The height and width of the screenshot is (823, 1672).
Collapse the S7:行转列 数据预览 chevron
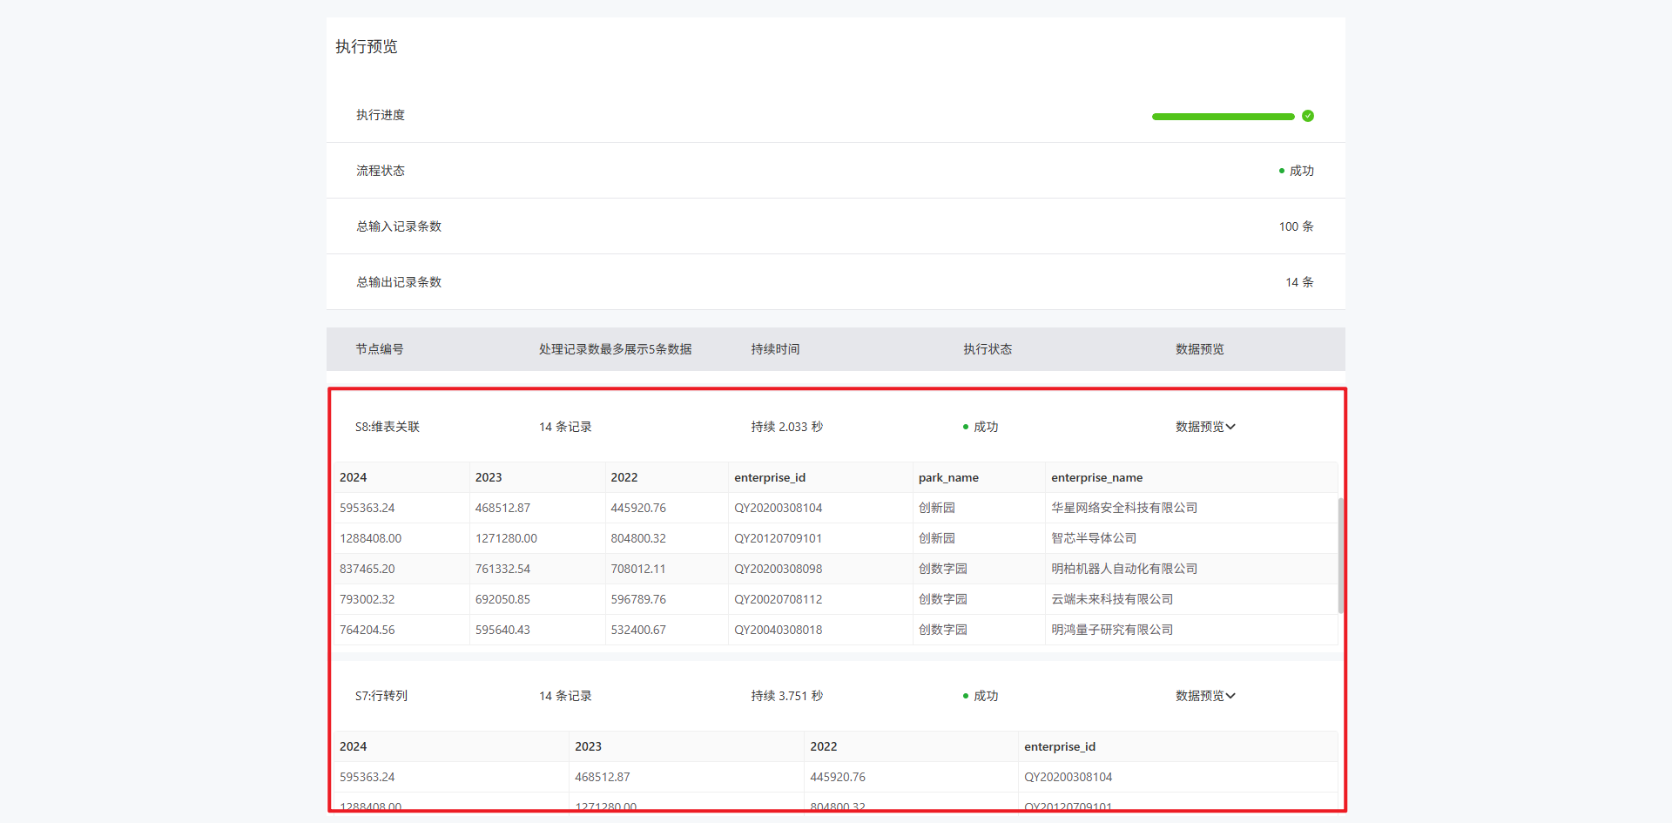(x=1230, y=696)
